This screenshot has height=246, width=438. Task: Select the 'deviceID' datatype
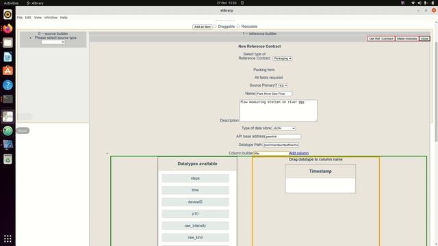(x=195, y=202)
